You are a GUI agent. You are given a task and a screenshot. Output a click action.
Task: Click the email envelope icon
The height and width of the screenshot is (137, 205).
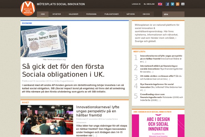183,4
